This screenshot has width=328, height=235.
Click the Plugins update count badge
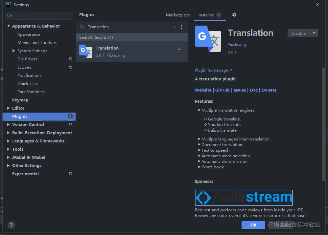point(70,116)
